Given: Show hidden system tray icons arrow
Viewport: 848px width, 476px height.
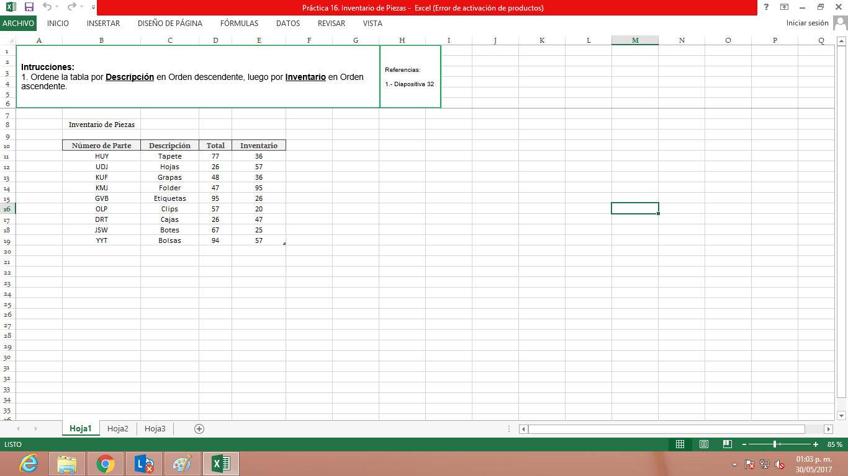Looking at the screenshot, I should pos(735,464).
